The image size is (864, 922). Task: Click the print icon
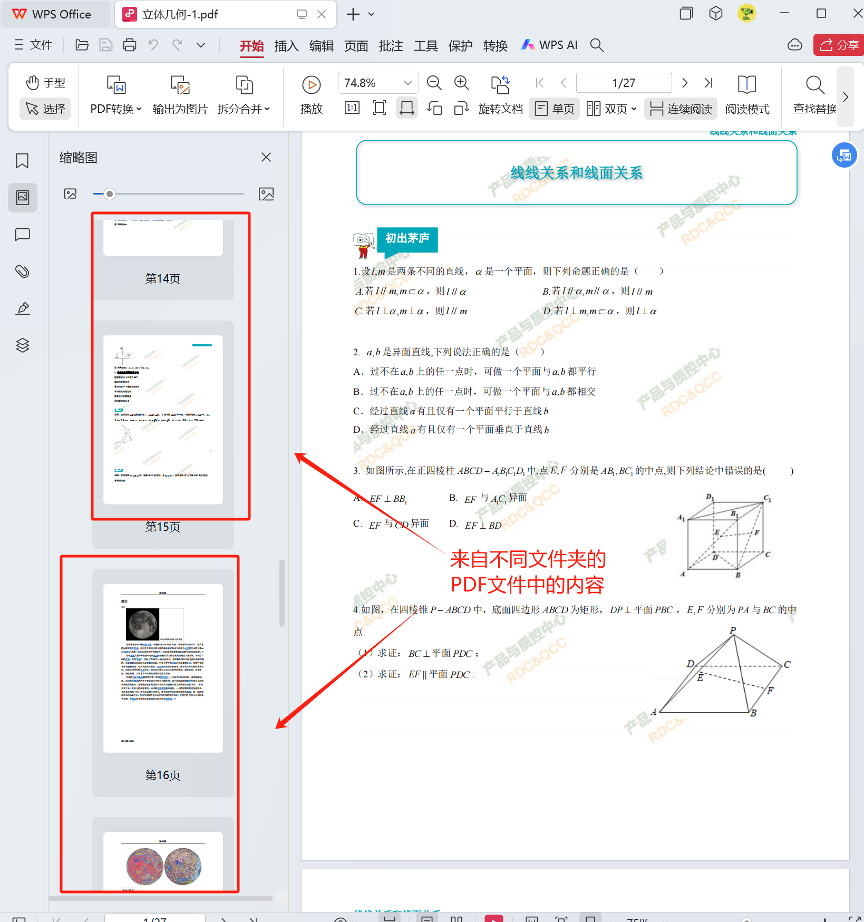(x=130, y=45)
